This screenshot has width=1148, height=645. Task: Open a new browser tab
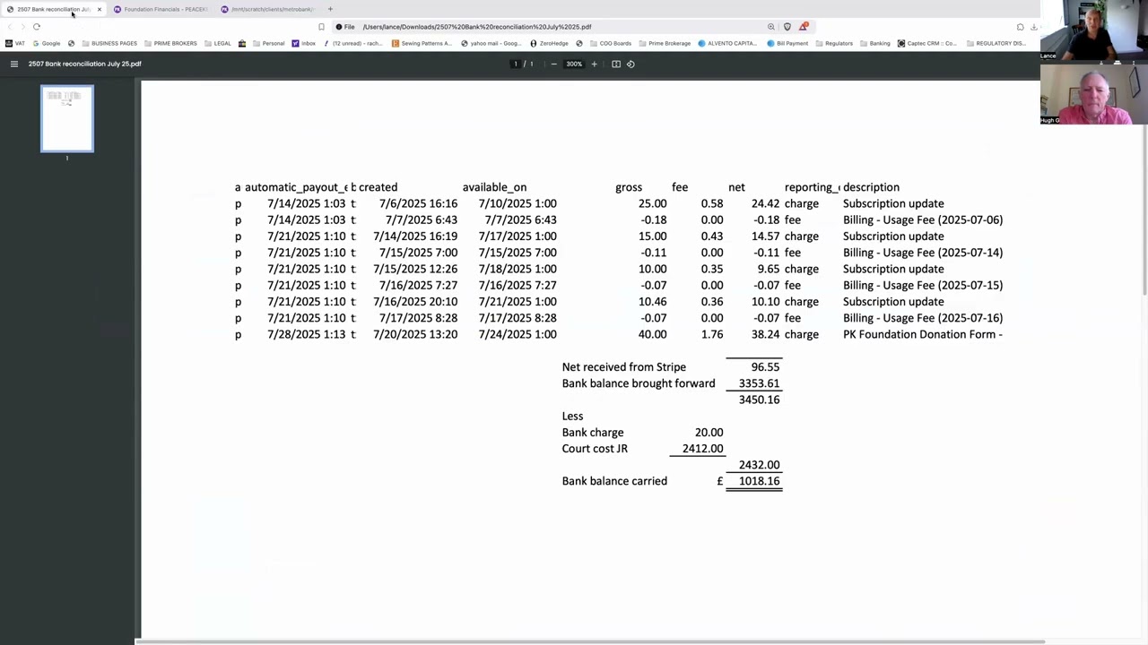coord(330,9)
